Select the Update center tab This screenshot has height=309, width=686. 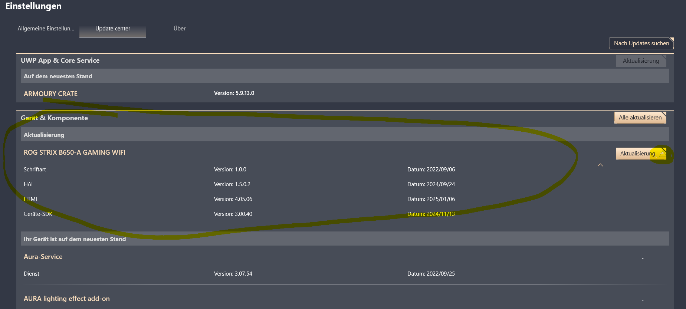[113, 29]
